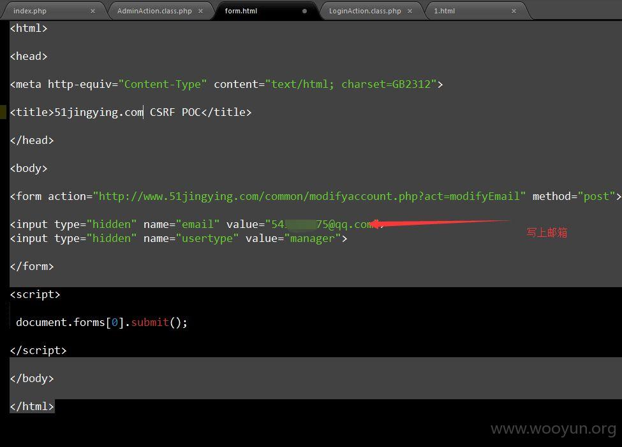Click the opening <body> tag
This screenshot has height=447, width=622.
coord(29,169)
